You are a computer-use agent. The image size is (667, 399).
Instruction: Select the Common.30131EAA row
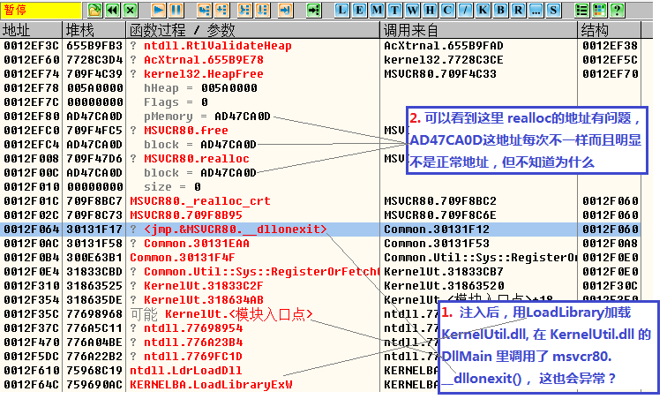point(320,243)
